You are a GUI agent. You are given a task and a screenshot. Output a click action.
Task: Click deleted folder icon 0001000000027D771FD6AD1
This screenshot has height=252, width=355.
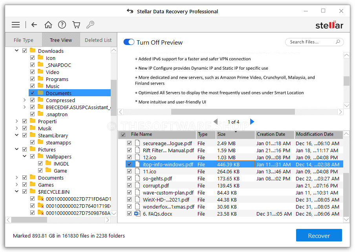[41, 198]
